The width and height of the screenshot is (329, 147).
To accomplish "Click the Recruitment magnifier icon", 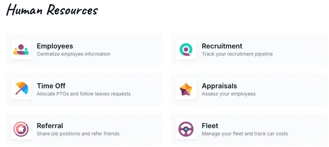I will 186,49.
